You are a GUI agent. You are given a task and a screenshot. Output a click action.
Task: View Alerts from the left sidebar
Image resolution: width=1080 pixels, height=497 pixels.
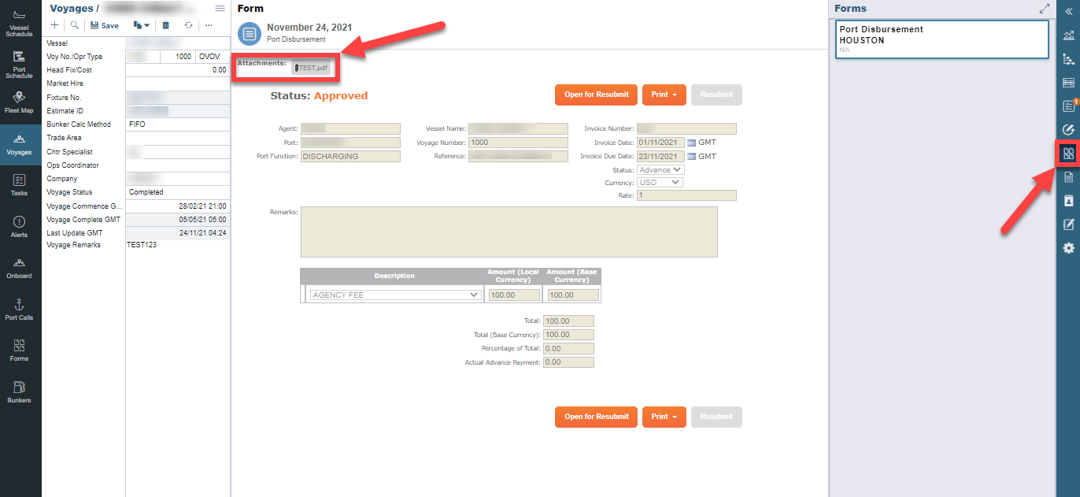coord(19,226)
